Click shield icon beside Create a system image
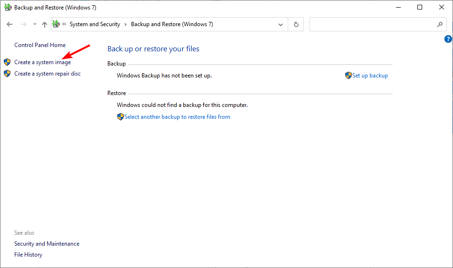Screen dimensions: 453x268 7,62
